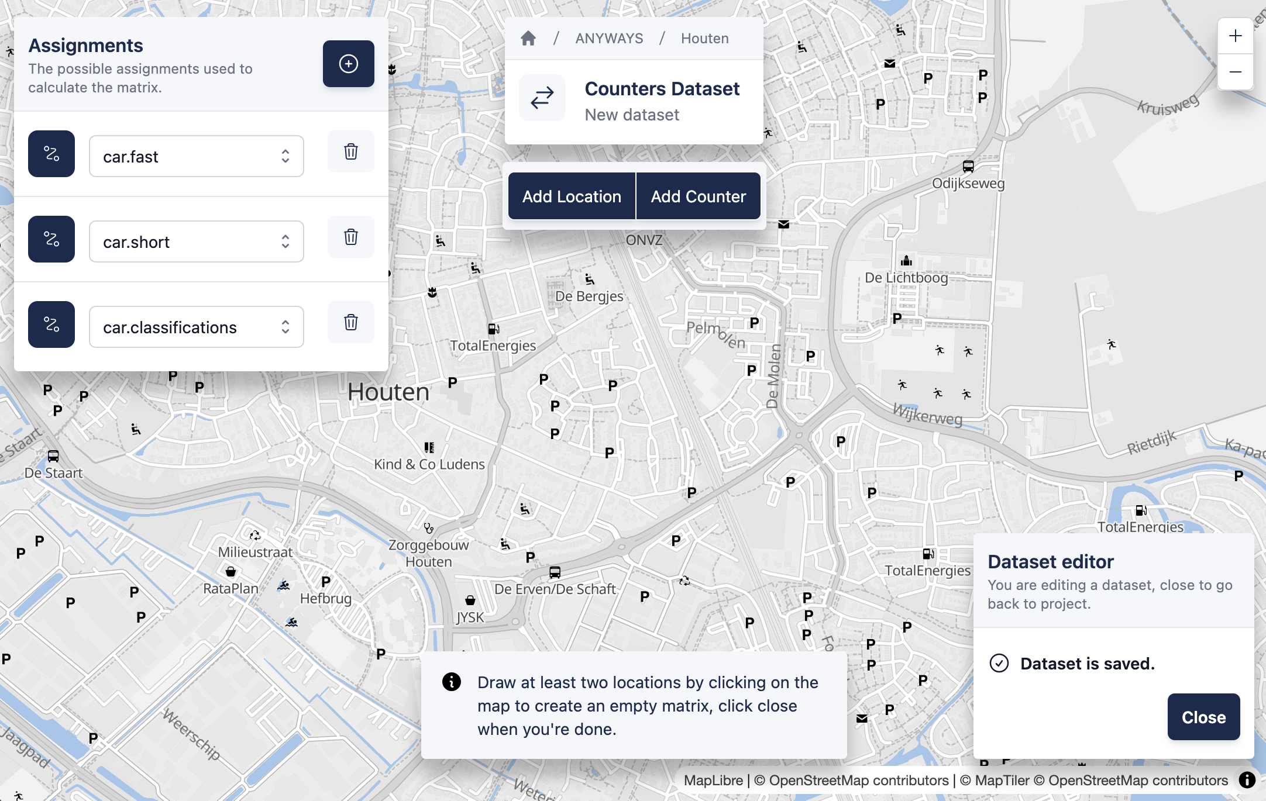Delete the car.classifications assignment with its trash icon
1266x801 pixels.
pyautogui.click(x=350, y=322)
